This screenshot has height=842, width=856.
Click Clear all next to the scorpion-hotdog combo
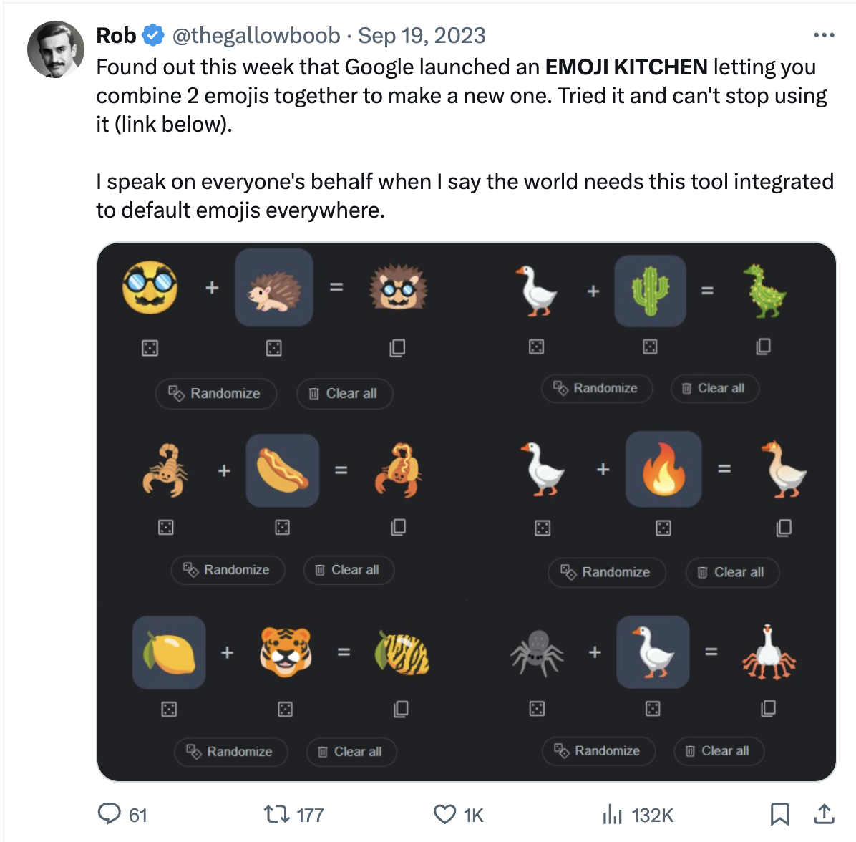tap(349, 570)
